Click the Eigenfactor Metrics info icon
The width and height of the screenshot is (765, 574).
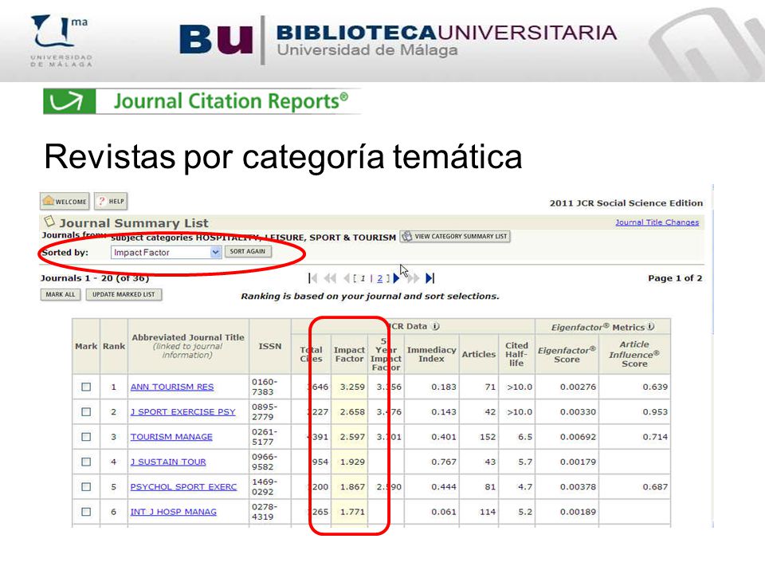point(651,326)
